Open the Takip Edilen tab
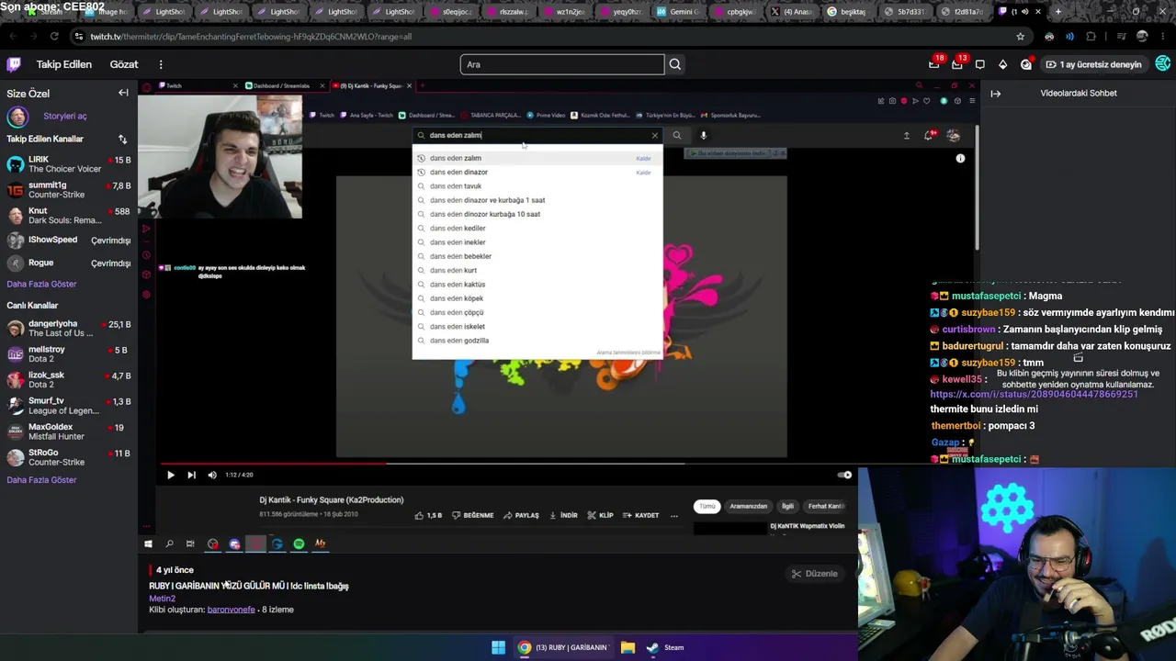Screen dimensions: 1176x661 [64, 64]
